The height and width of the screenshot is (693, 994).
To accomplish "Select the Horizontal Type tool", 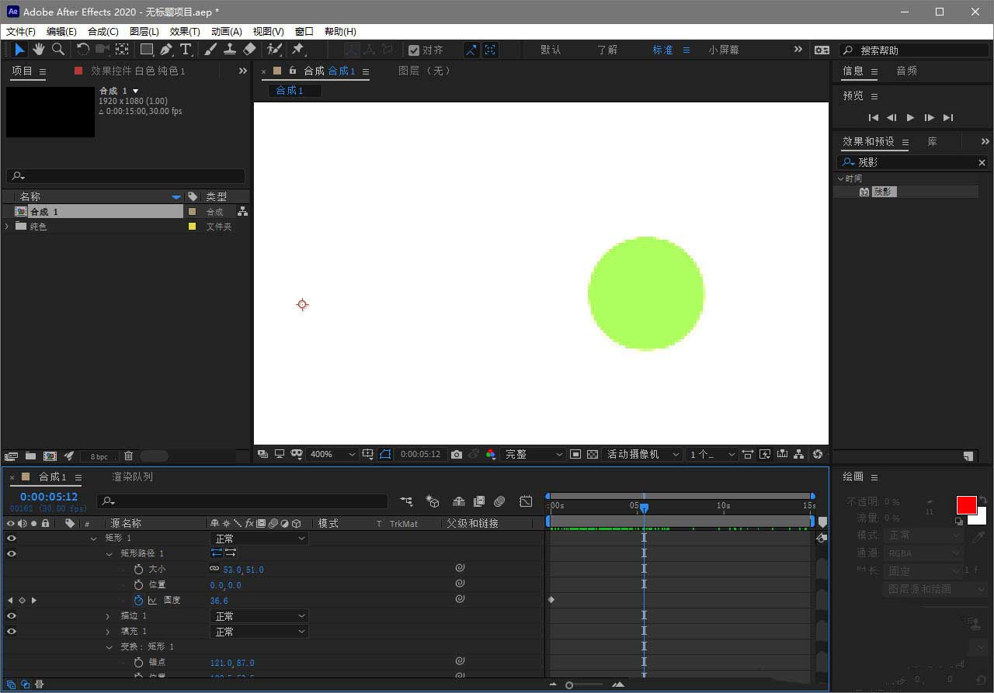I will pos(186,50).
